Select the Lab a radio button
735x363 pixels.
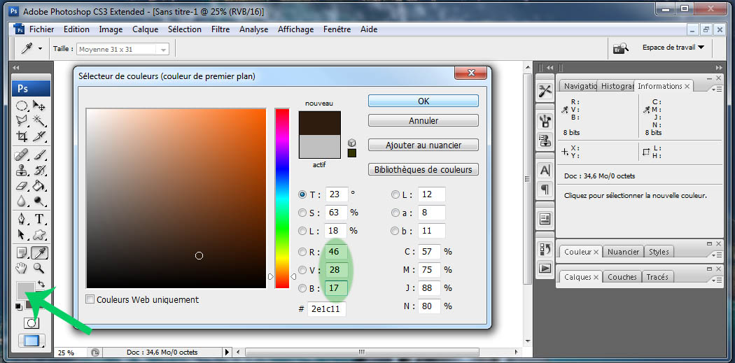coord(395,213)
